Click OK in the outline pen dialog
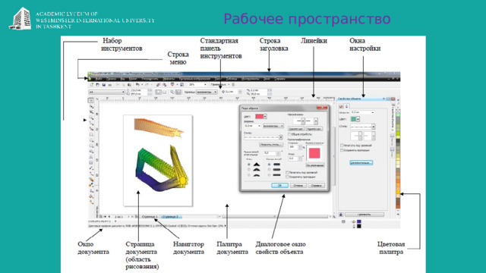Image resolution: width=486 pixels, height=273 pixels. [x=279, y=185]
